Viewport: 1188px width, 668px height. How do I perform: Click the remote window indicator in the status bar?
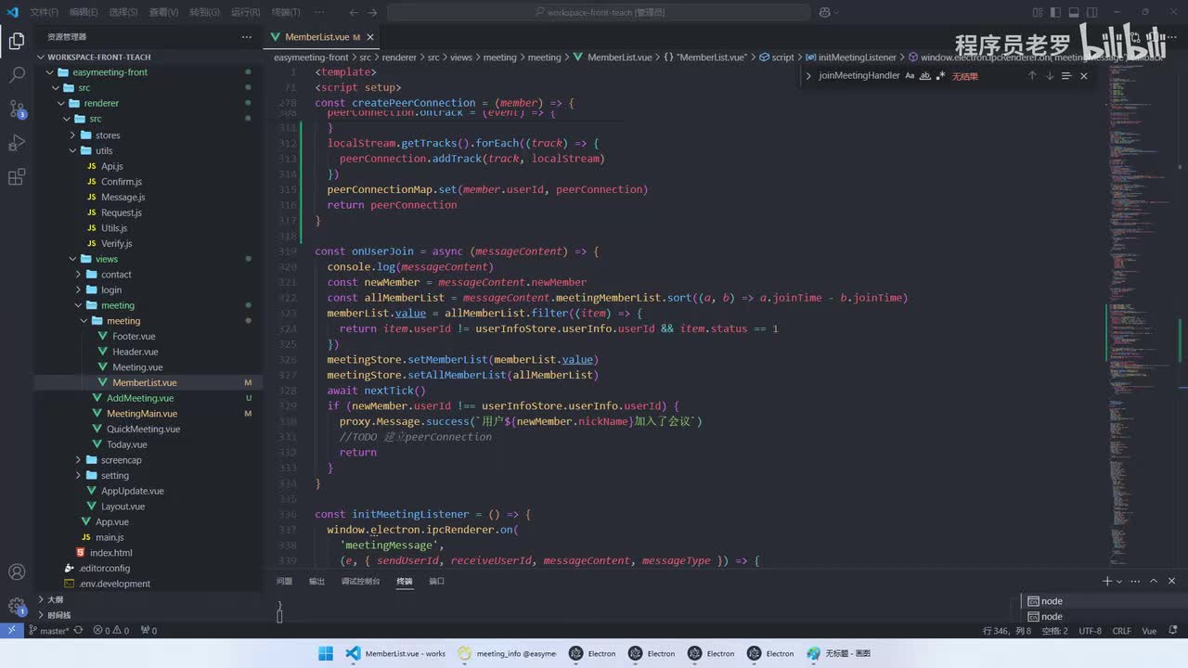coord(11,631)
